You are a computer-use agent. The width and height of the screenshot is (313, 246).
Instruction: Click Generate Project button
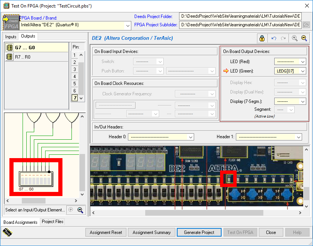pyautogui.click(x=199, y=232)
